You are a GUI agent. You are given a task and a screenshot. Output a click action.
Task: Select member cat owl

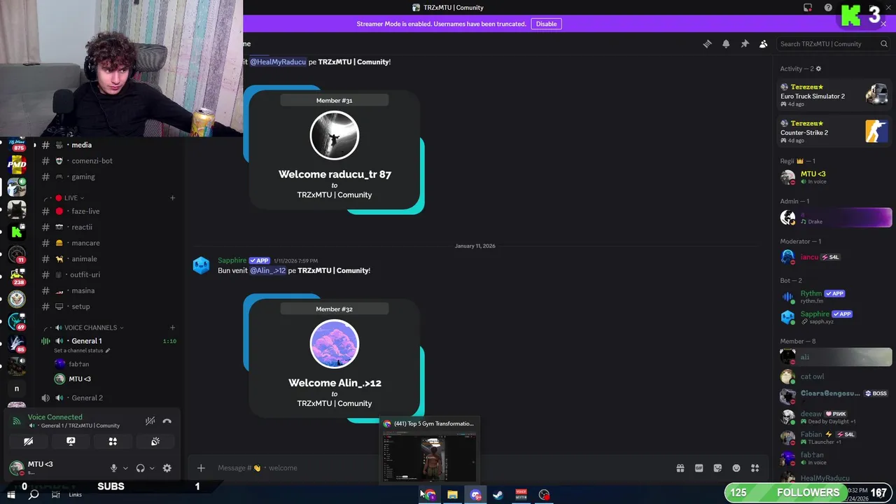tap(834, 377)
